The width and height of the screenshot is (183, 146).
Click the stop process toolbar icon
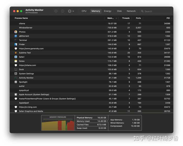pos(56,11)
